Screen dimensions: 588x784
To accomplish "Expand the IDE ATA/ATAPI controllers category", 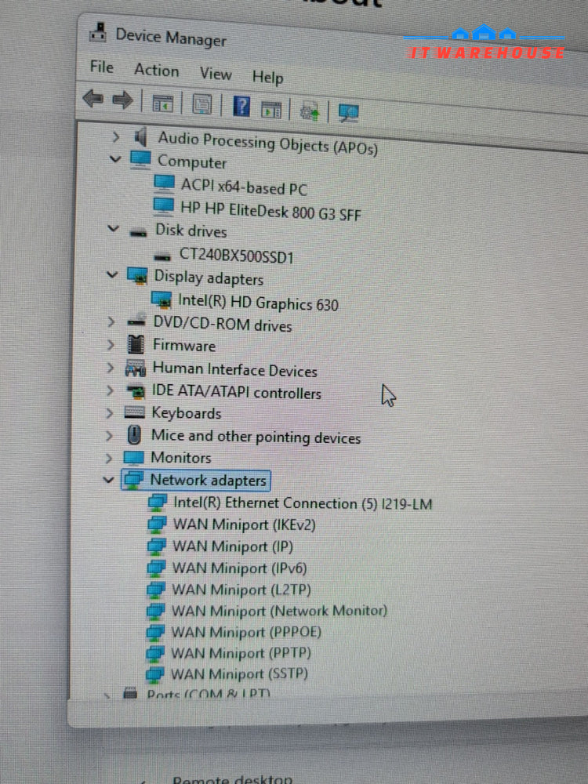I will pyautogui.click(x=110, y=390).
